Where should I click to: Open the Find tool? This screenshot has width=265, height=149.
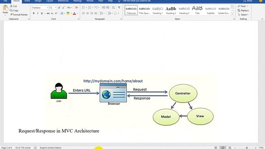tap(242, 6)
